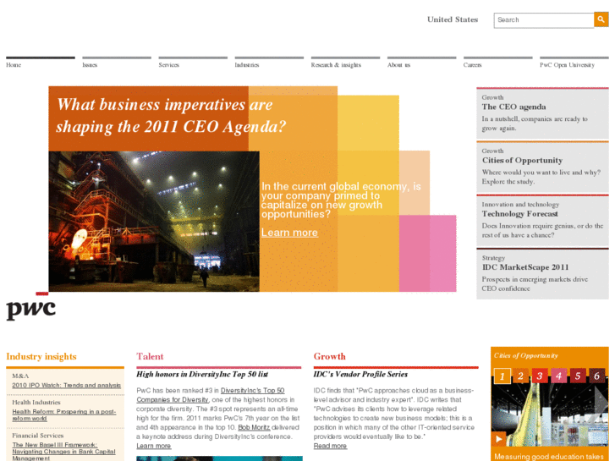Open 2010 IPO Watch link
615x461 pixels.
pyautogui.click(x=66, y=385)
